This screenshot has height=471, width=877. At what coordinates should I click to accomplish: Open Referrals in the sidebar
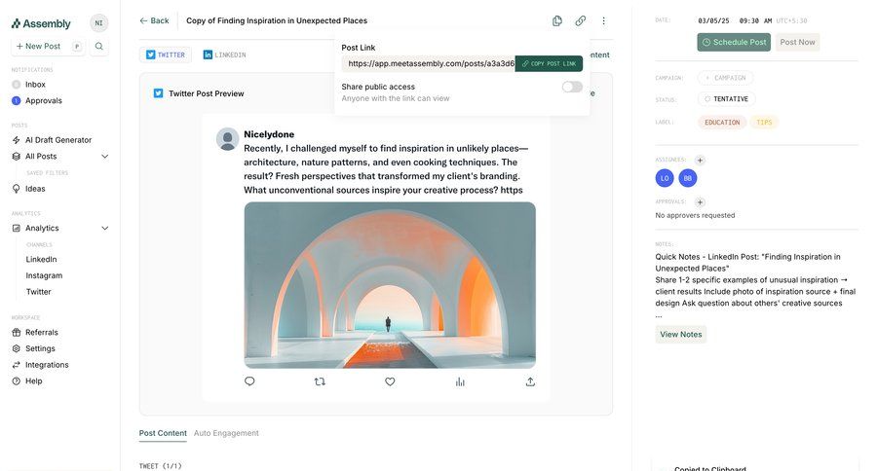coord(41,333)
